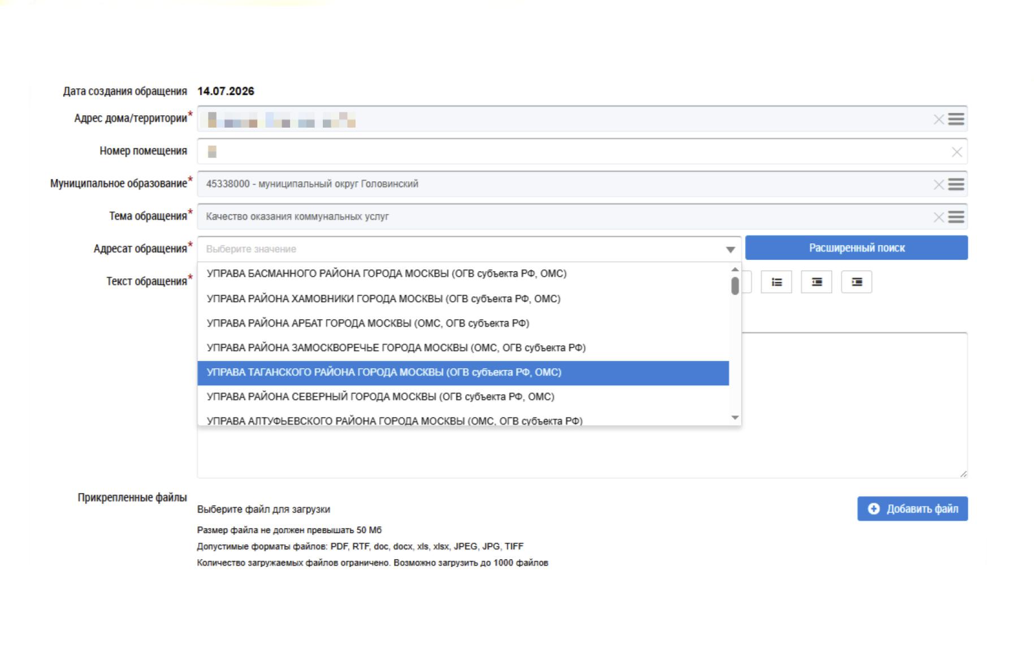1034x654 pixels.
Task: Clear the Муниципальное образование field
Action: pos(938,185)
